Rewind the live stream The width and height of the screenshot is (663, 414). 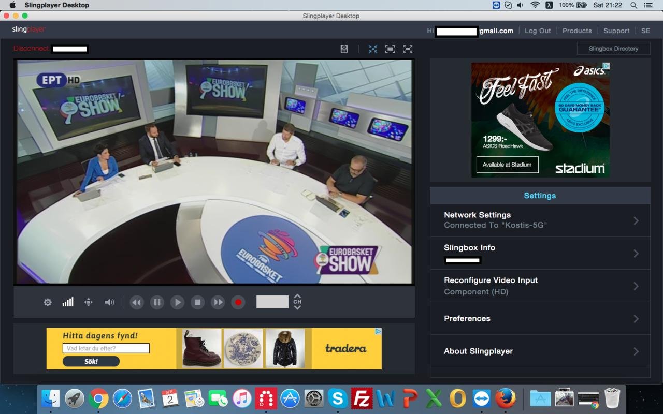coord(137,302)
